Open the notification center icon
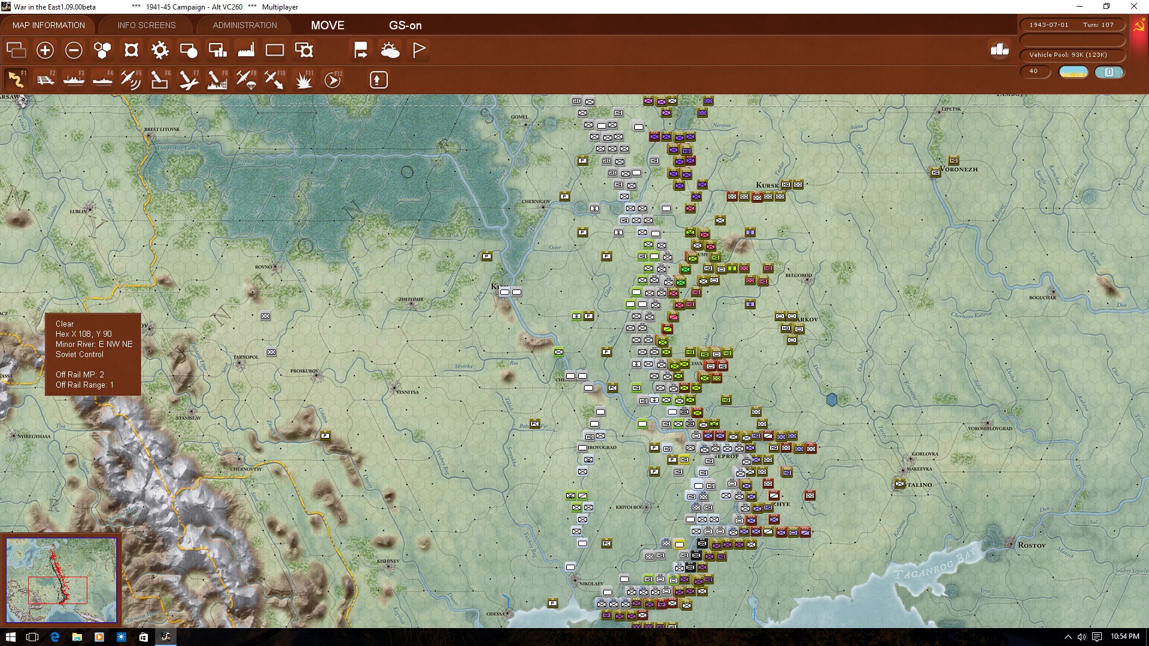 click(x=1096, y=637)
